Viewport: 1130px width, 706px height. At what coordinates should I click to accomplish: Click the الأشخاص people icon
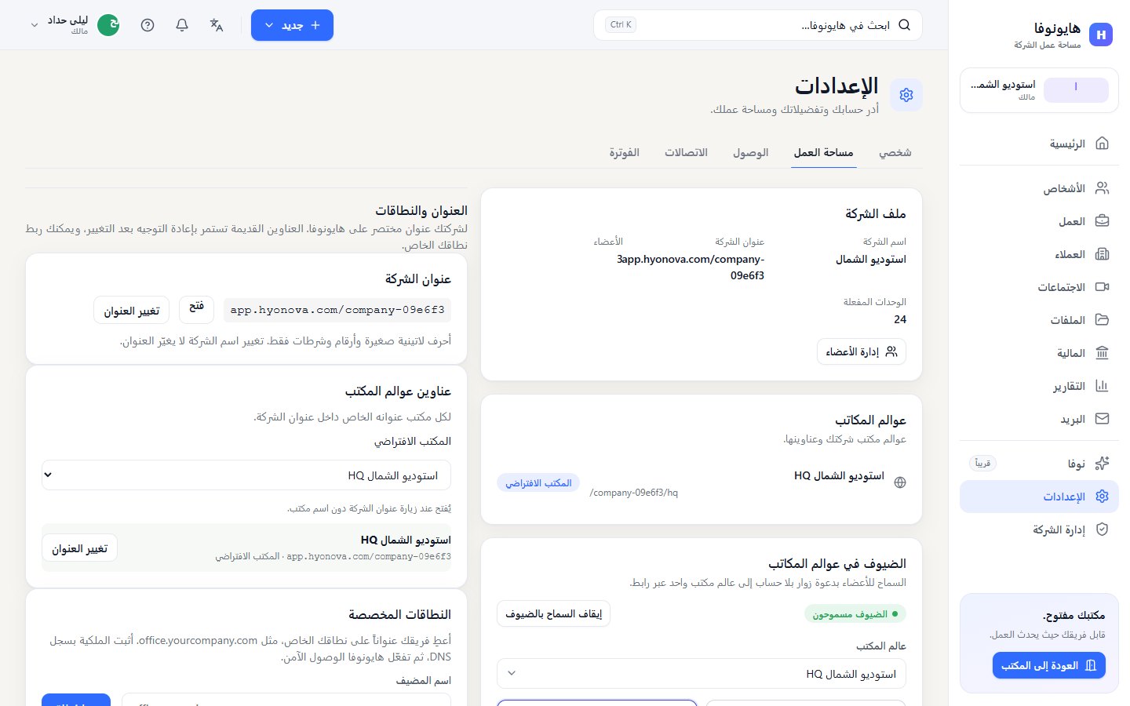click(1102, 188)
